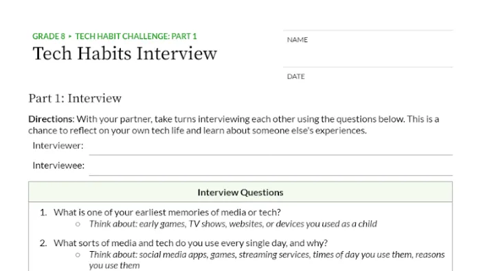481x271 pixels.
Task: Click the Interviewee: label
Action: (x=58, y=166)
